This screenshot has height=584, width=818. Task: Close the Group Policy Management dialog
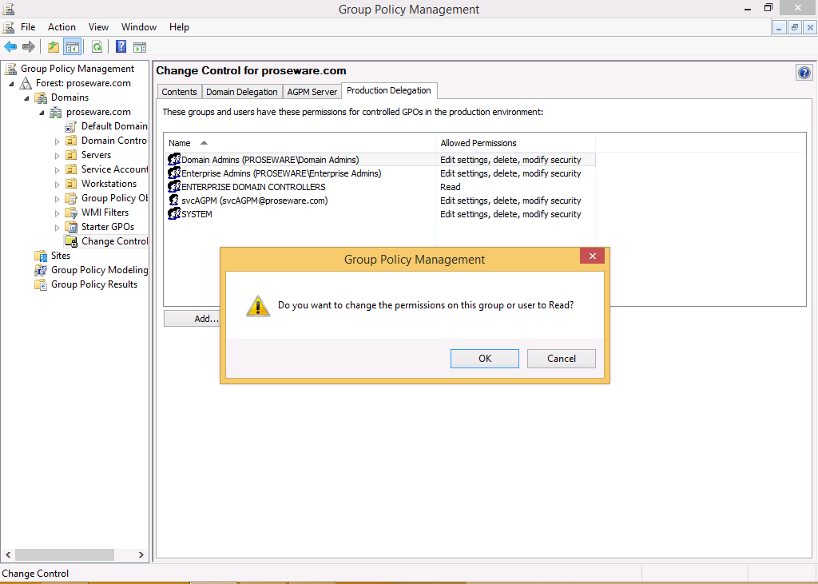pyautogui.click(x=591, y=256)
